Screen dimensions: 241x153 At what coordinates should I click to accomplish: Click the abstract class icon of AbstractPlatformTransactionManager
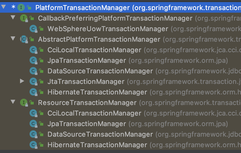24,39
